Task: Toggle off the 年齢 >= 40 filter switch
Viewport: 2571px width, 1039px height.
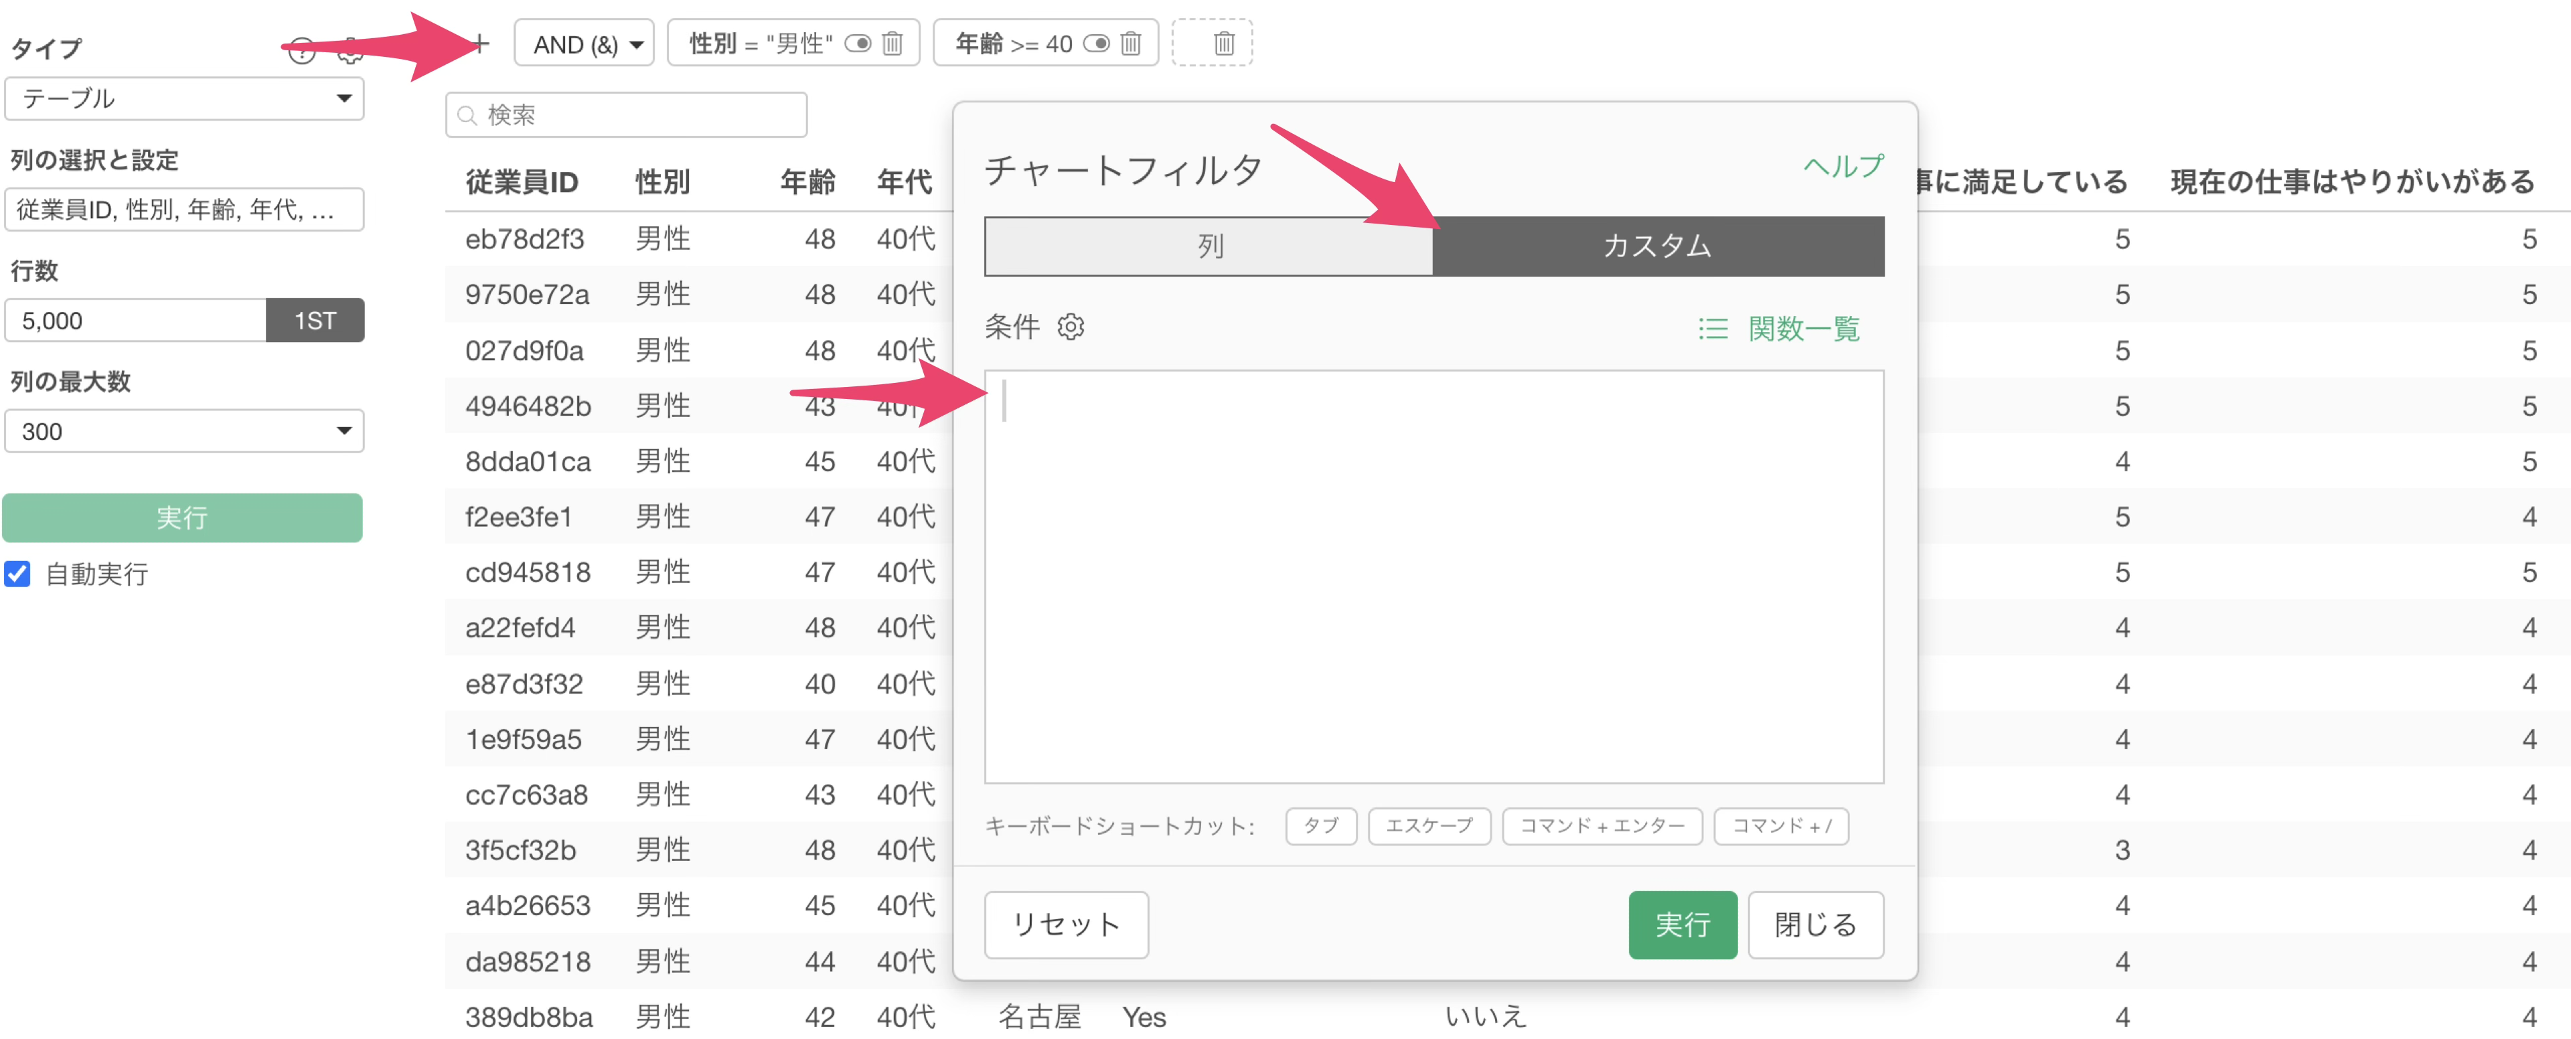Action: click(1096, 44)
